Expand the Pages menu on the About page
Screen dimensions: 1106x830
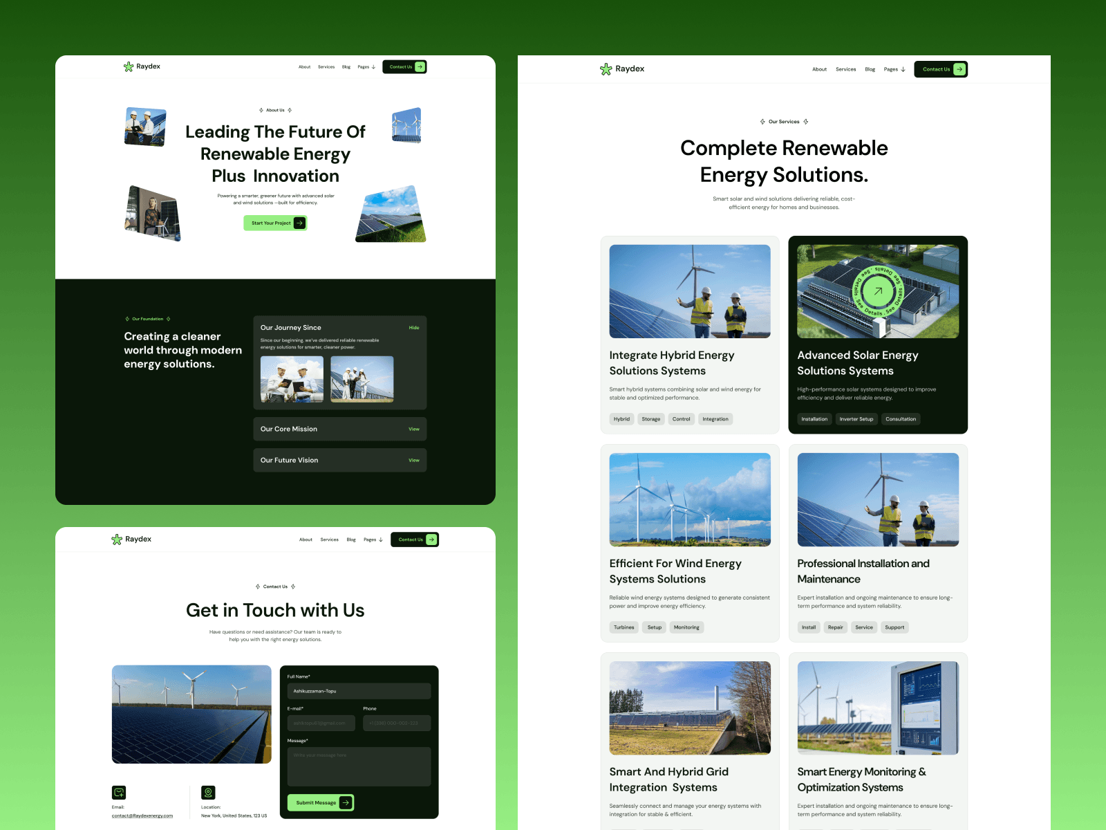coord(366,67)
